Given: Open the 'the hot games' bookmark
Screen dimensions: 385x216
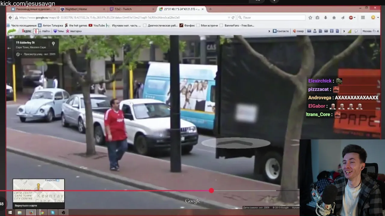Looking at the screenshot, I should pyautogui.click(x=76, y=25).
